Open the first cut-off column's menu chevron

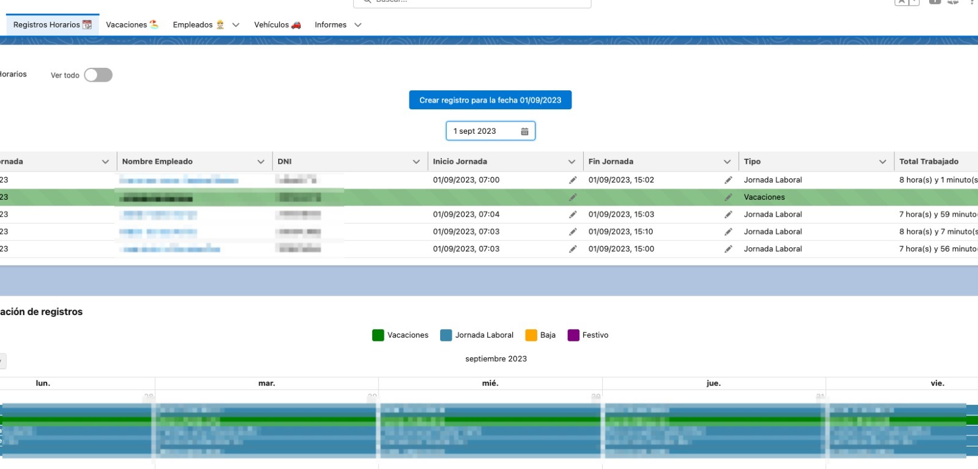tap(105, 162)
